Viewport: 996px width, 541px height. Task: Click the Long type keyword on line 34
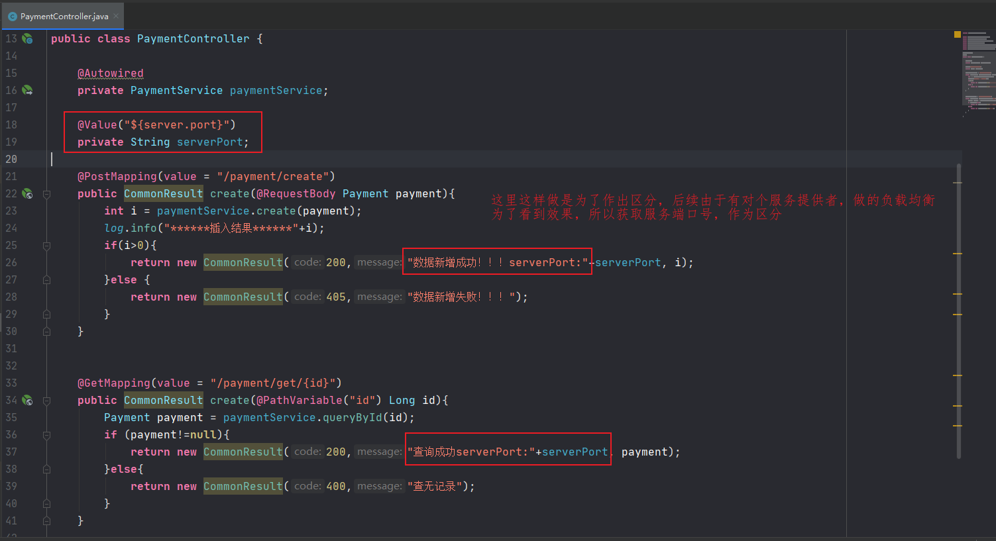coord(402,400)
